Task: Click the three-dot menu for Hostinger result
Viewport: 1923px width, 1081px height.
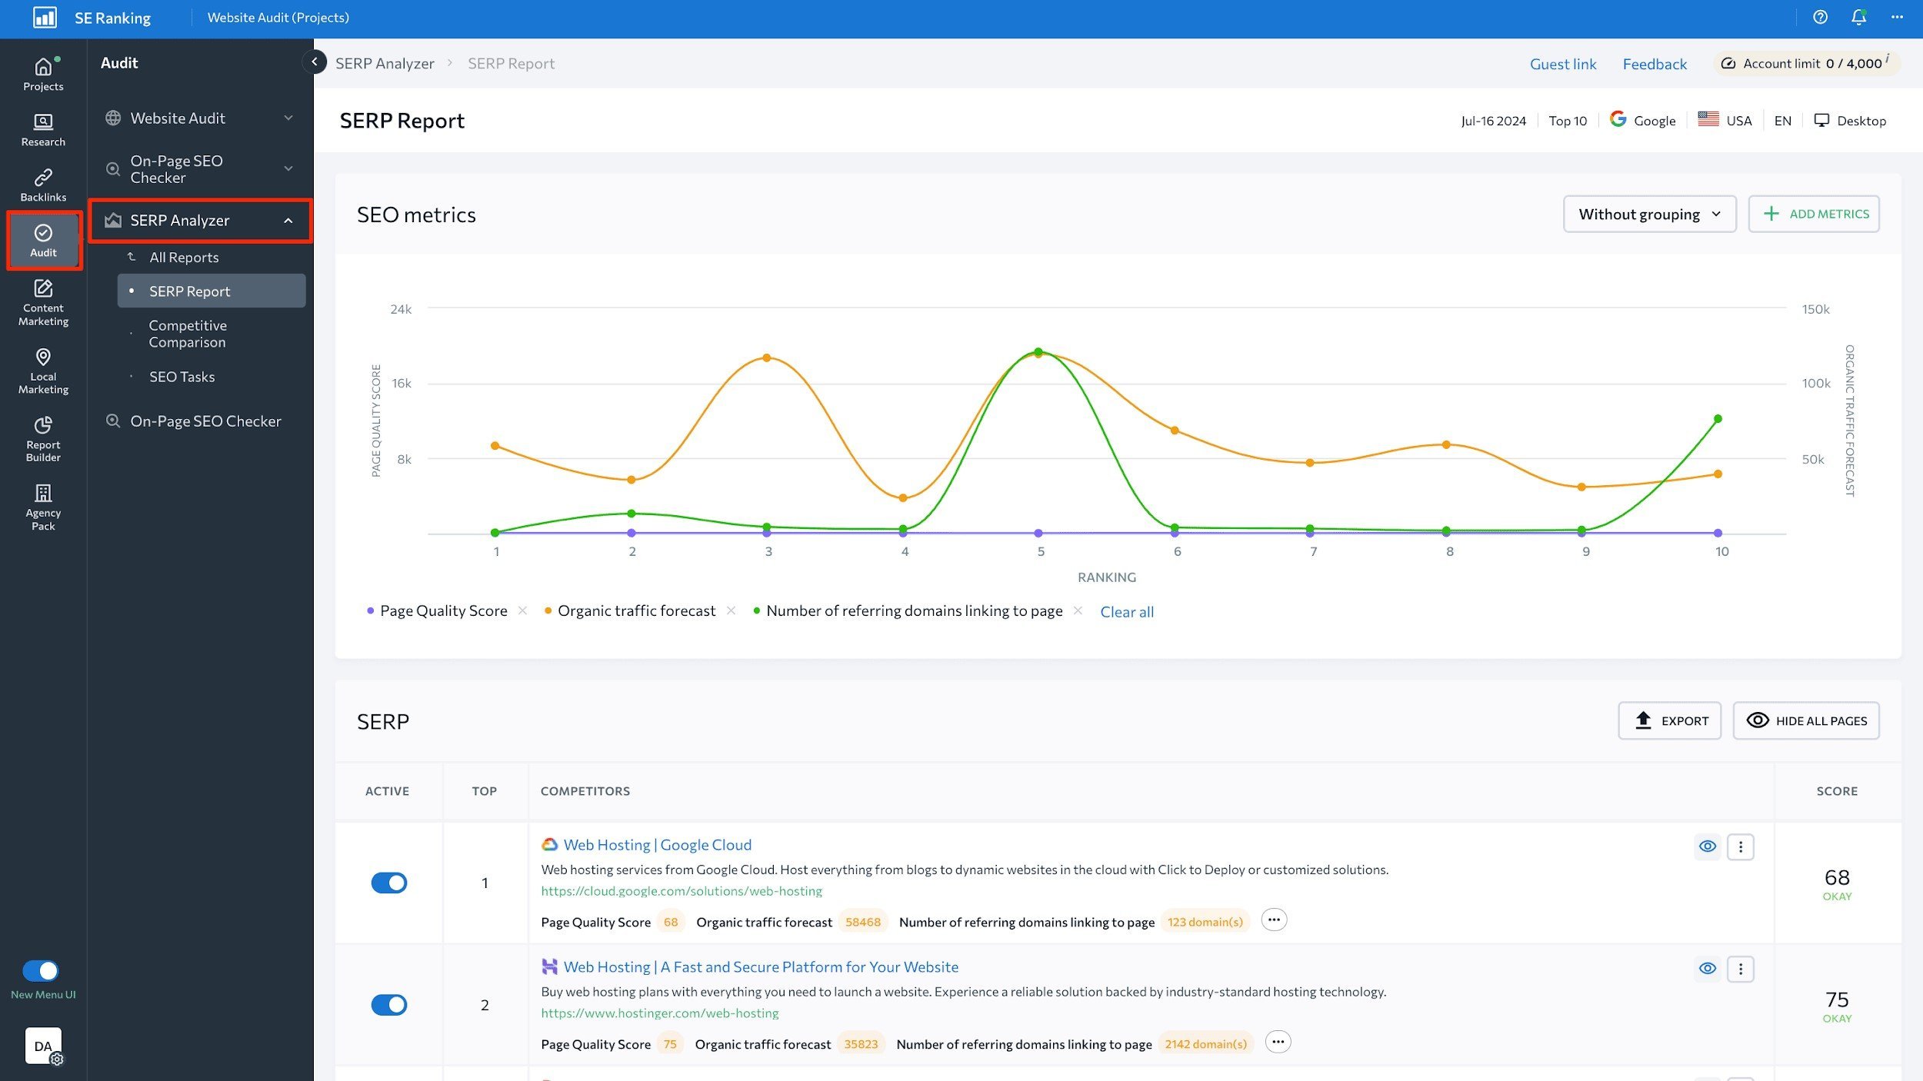Action: point(1741,969)
